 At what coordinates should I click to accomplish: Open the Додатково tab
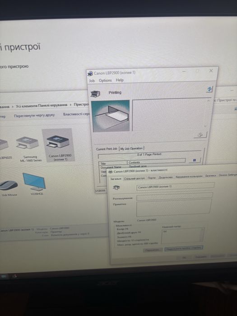(x=166, y=177)
